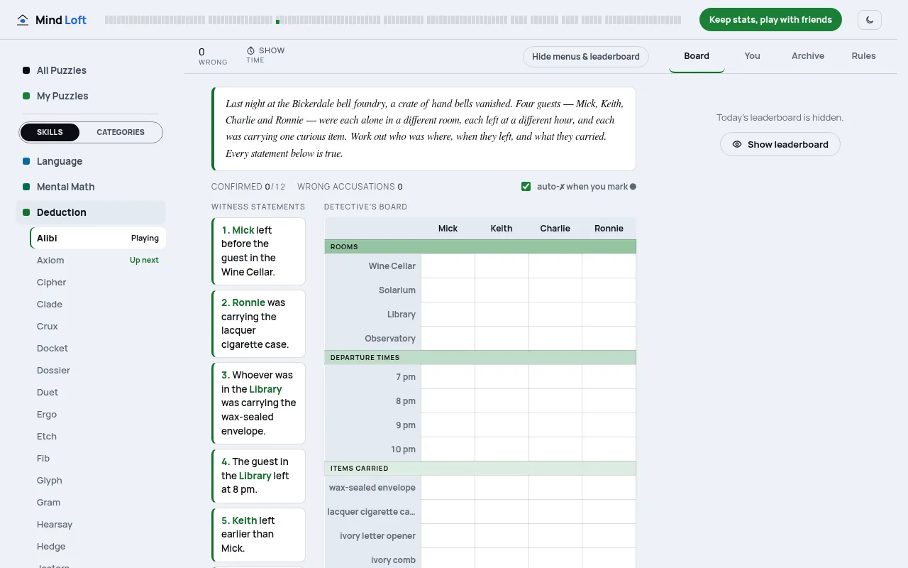Click Keep stats, play with friends button

point(770,20)
